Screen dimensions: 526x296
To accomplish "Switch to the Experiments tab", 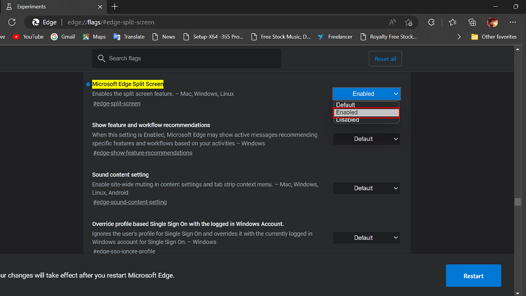I will click(x=53, y=7).
